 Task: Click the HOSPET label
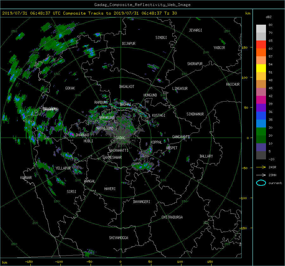point(172,148)
